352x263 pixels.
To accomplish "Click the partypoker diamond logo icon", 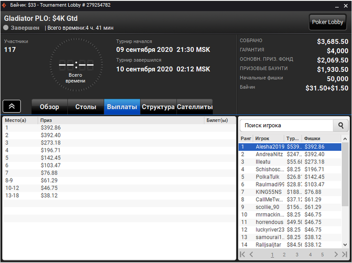I will click(4, 5).
